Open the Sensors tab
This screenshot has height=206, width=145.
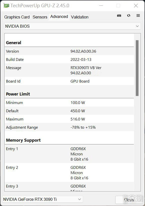pos(40,17)
